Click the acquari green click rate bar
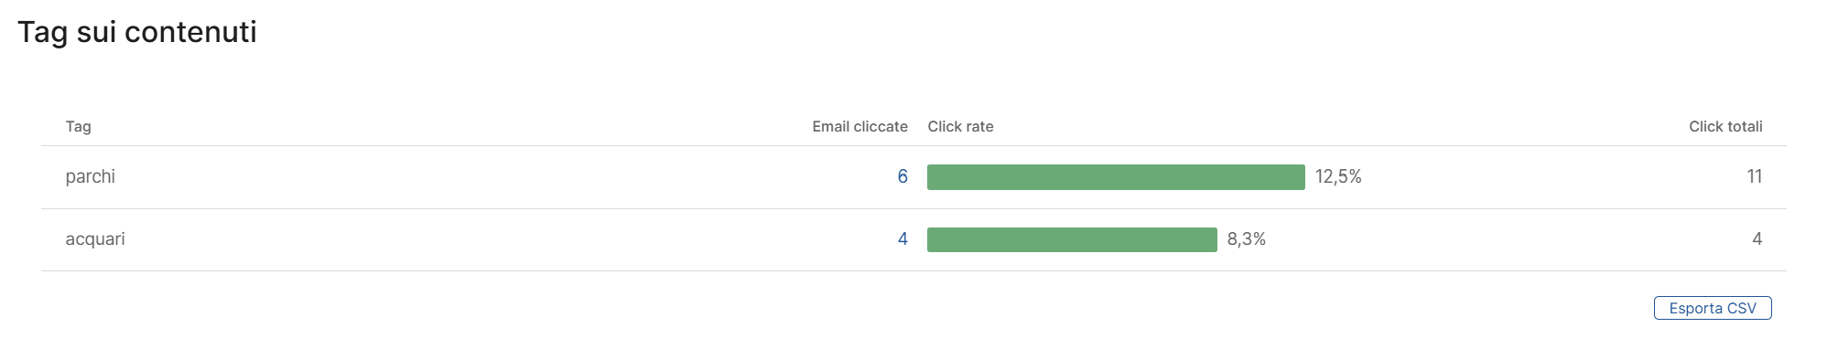1838x349 pixels. [1072, 239]
